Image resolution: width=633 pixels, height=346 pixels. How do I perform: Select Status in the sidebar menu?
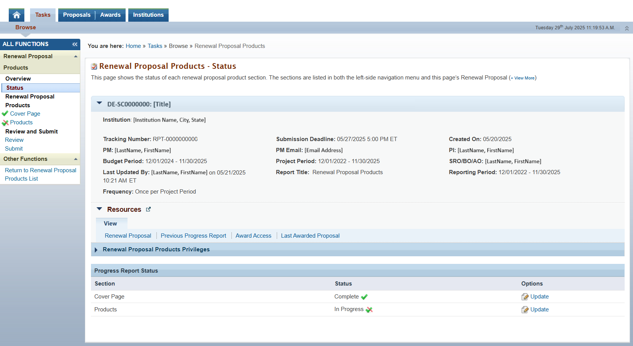pos(15,88)
